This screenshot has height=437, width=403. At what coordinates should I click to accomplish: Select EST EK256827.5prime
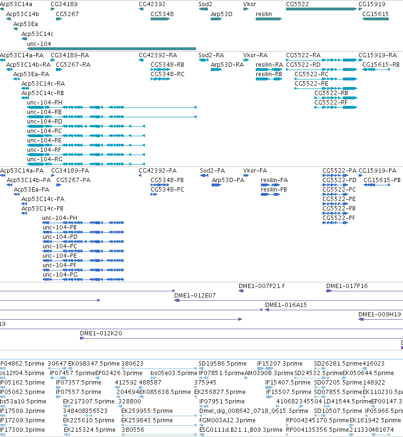(x=220, y=392)
